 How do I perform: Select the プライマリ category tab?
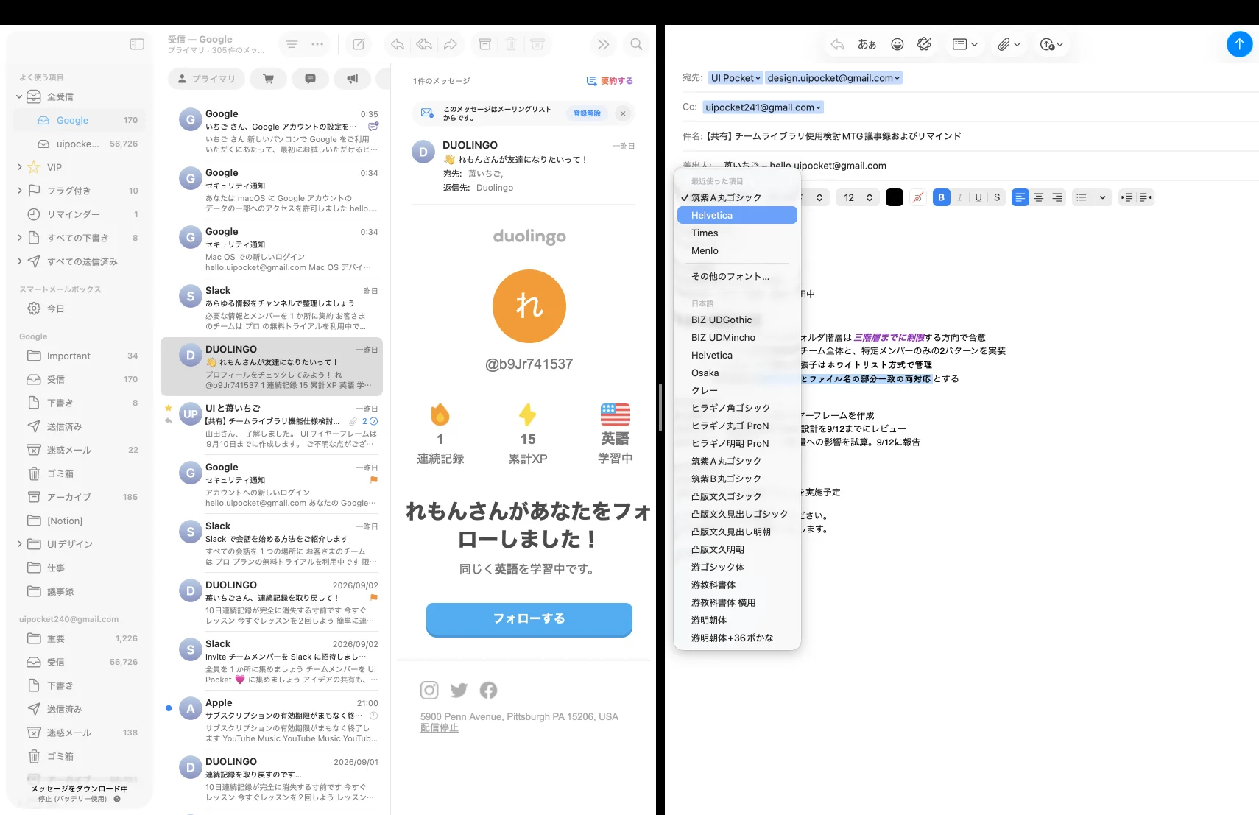coord(207,79)
